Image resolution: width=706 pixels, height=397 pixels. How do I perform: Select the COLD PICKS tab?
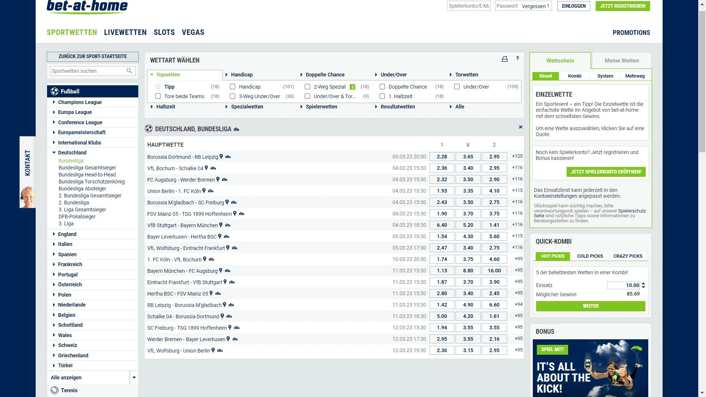(x=590, y=256)
